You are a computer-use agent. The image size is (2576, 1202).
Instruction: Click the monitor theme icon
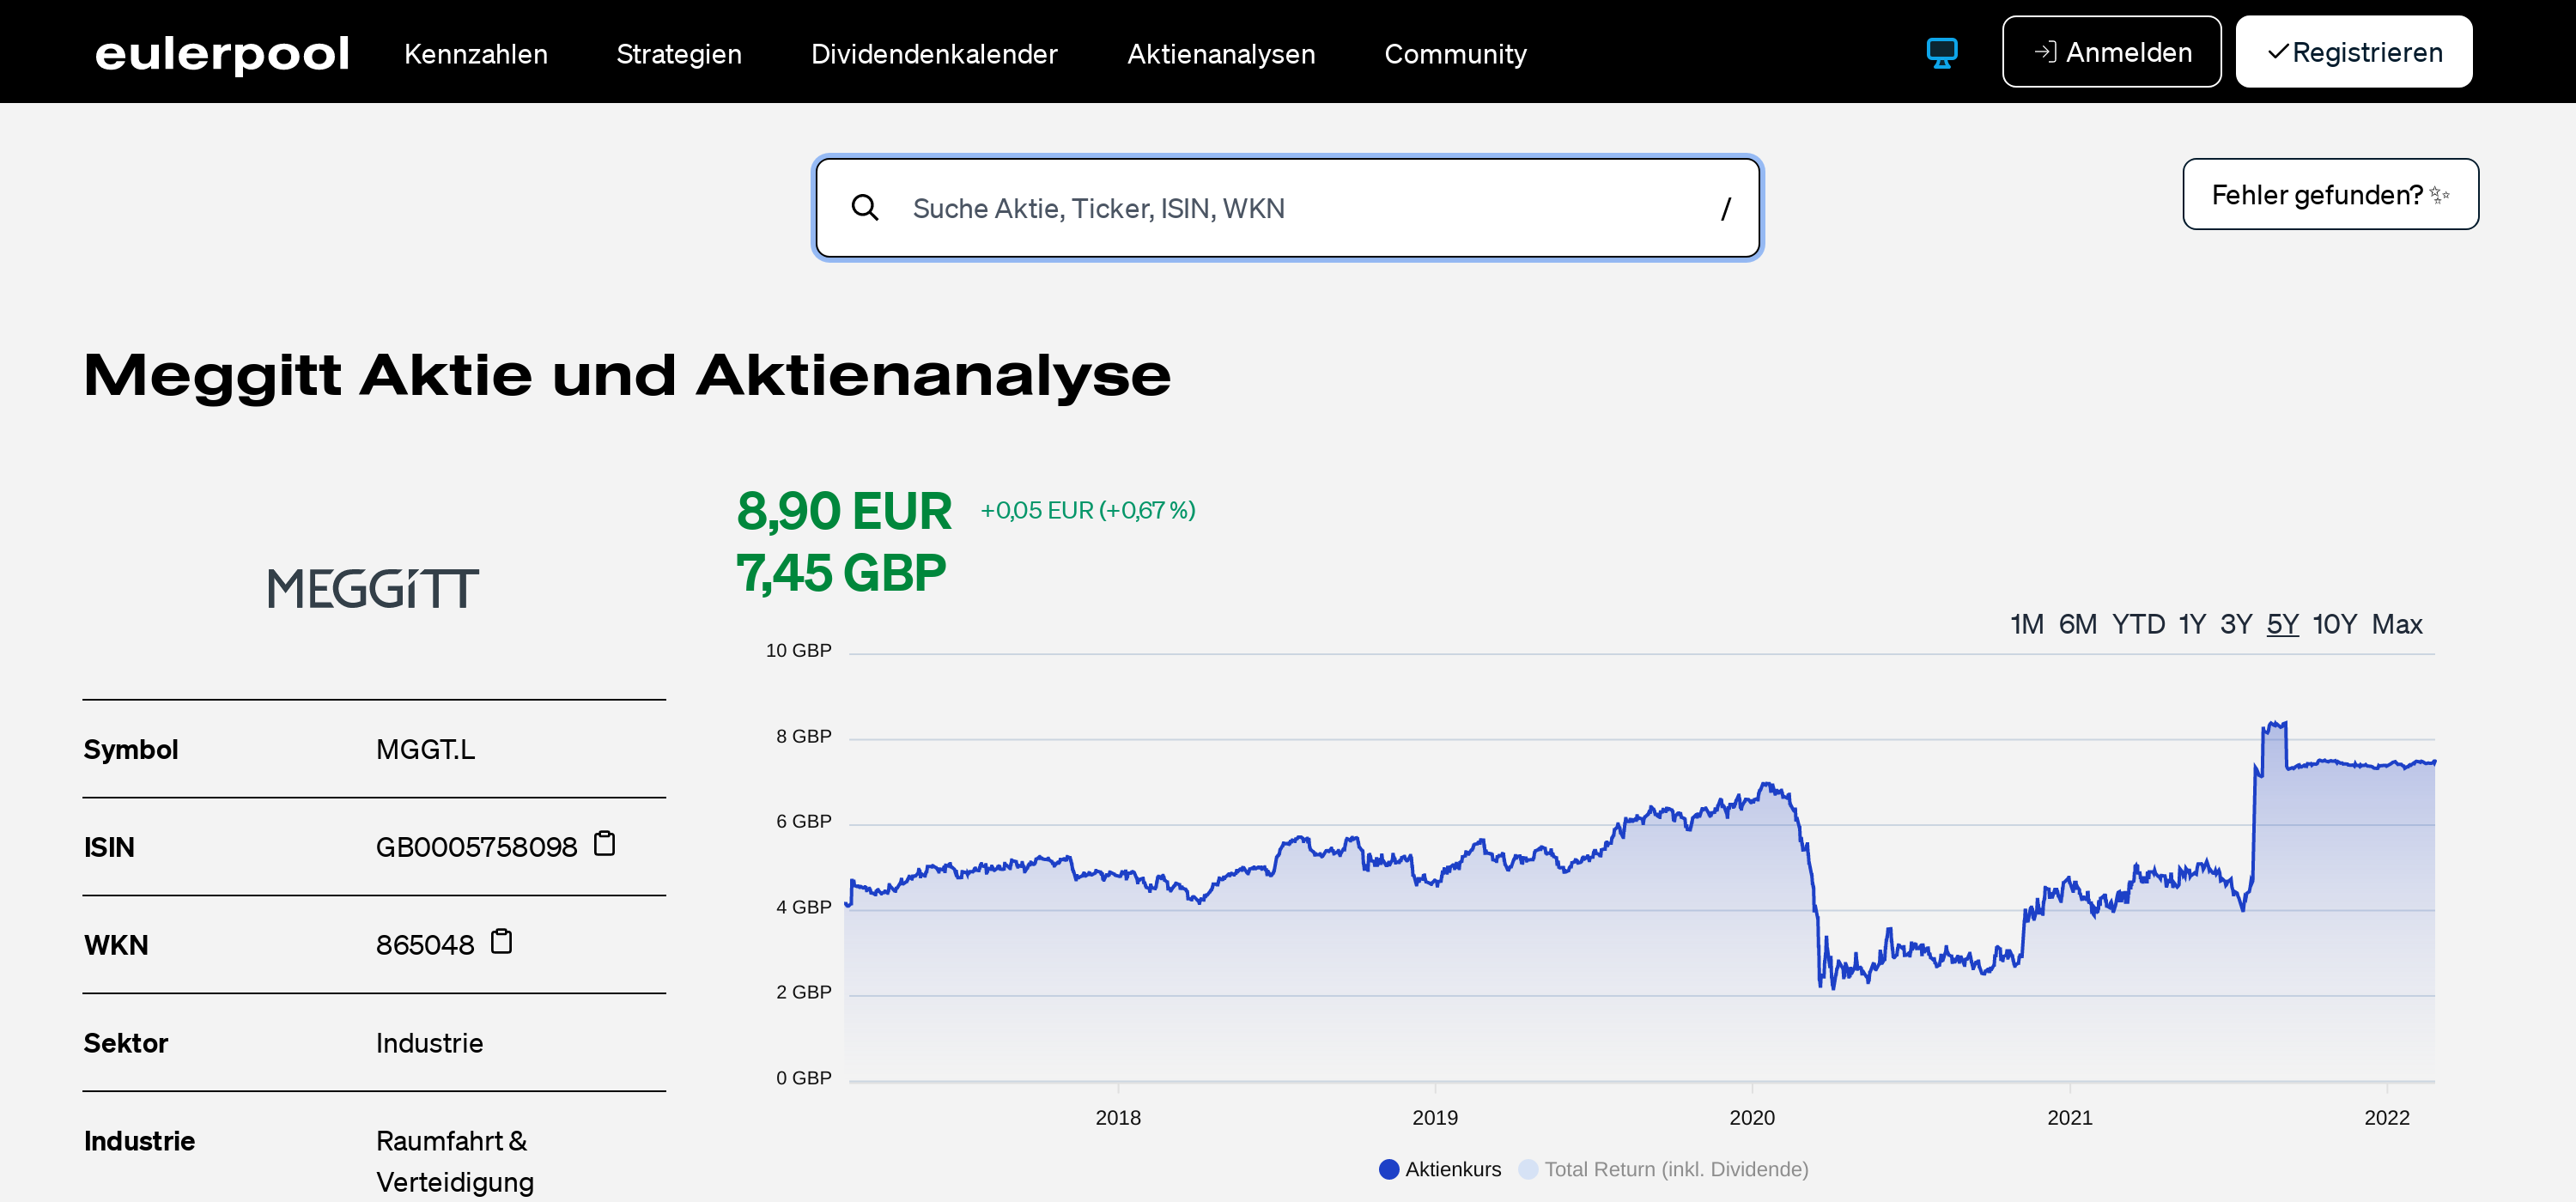pyautogui.click(x=1941, y=52)
